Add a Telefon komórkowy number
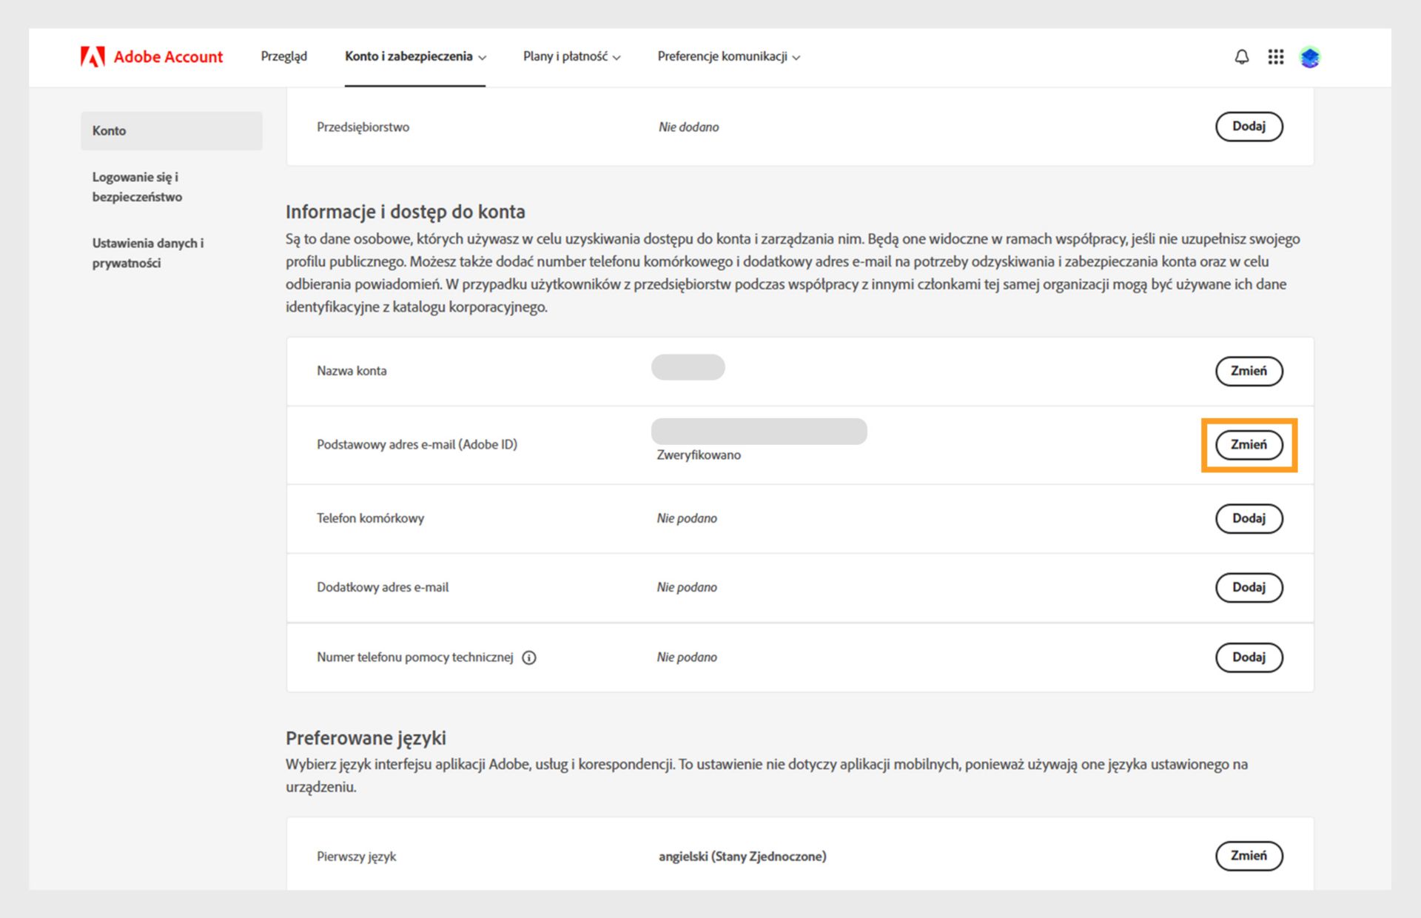 pyautogui.click(x=1249, y=518)
